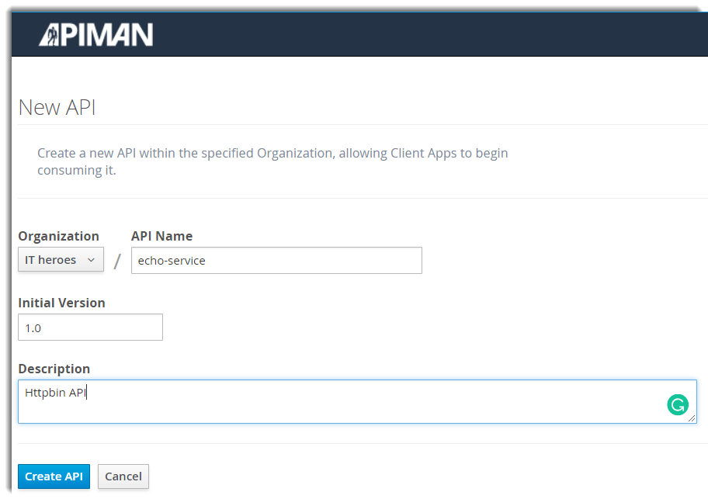Image resolution: width=708 pixels, height=499 pixels.
Task: Click the paragraph starting 'Create a new API'
Action: [272, 161]
